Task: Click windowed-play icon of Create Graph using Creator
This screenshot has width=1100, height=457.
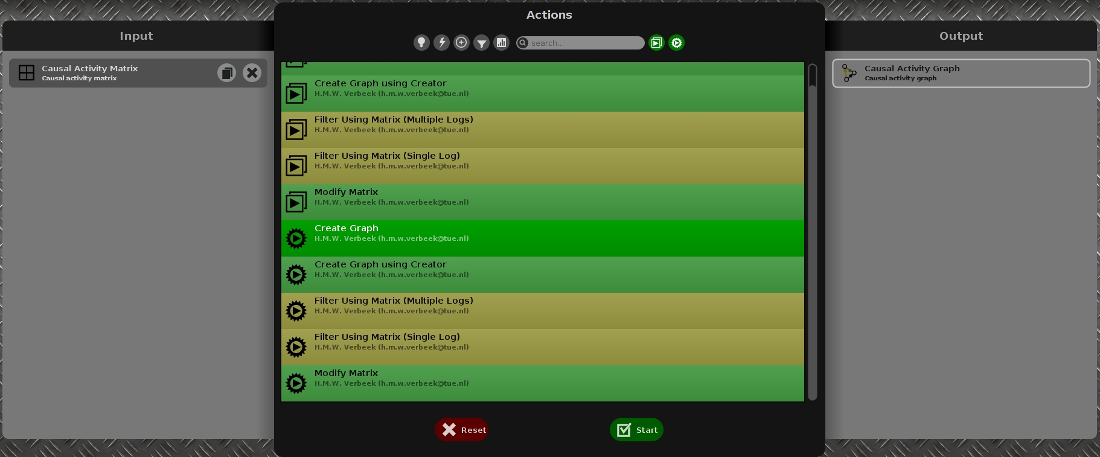Action: point(296,94)
